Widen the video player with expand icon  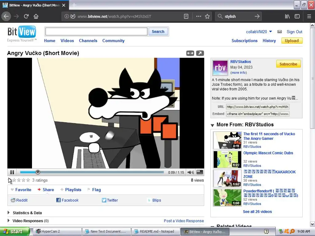(x=190, y=53)
